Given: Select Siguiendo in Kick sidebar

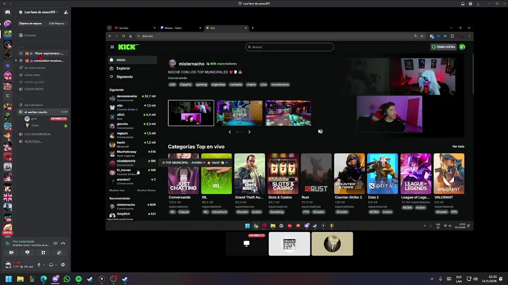Looking at the screenshot, I should [133, 77].
